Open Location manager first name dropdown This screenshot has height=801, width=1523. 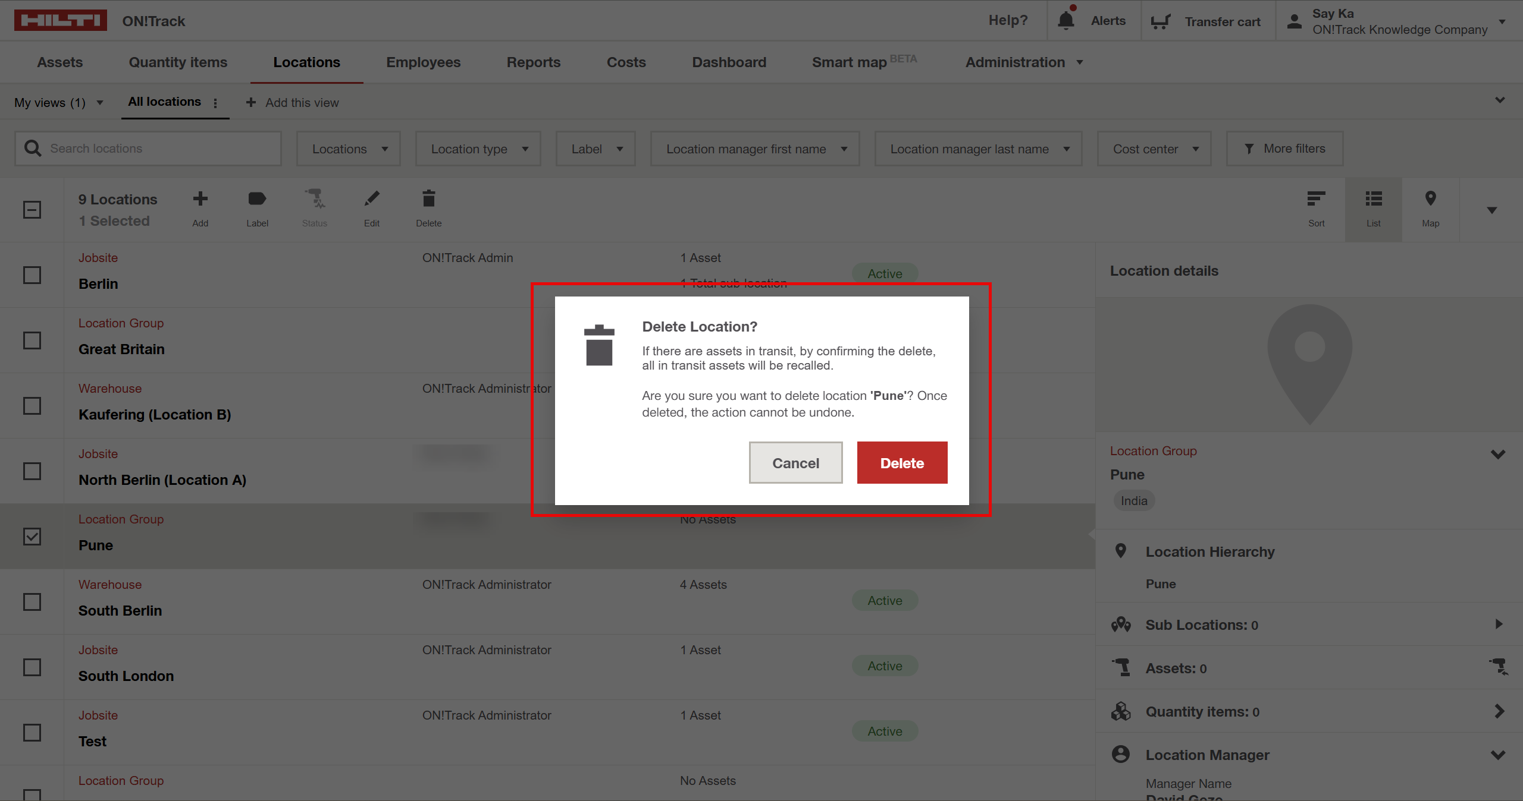coord(755,149)
